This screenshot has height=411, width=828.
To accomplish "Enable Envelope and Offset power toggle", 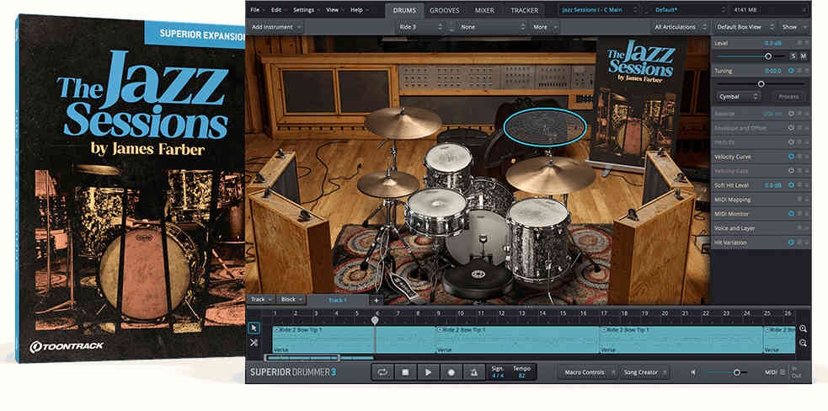I will click(791, 128).
